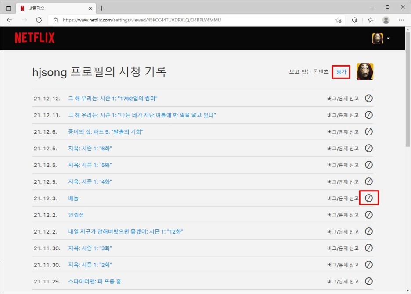The width and height of the screenshot is (411, 294).
Task: Go to Netflix home via logo
Action: coord(35,38)
